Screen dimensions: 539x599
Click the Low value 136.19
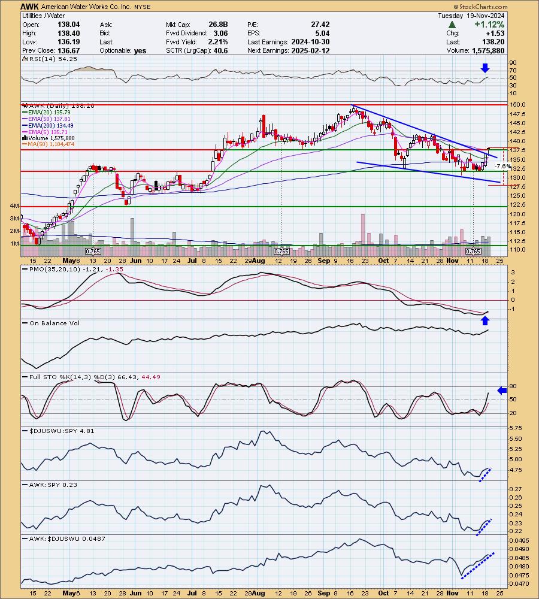(x=69, y=42)
